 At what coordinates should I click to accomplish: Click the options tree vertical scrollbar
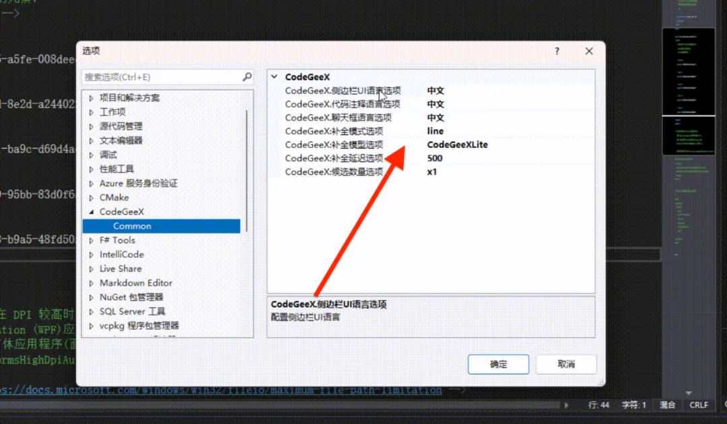(x=246, y=171)
